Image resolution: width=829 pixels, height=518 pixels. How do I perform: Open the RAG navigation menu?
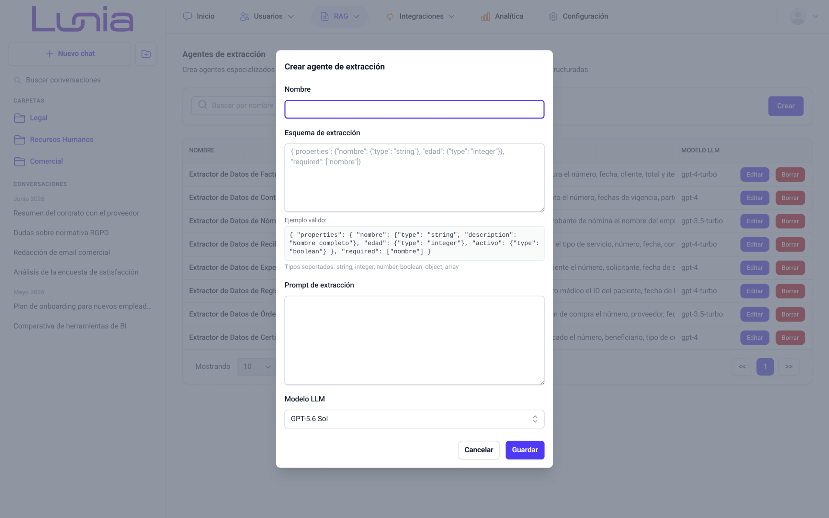pos(339,17)
